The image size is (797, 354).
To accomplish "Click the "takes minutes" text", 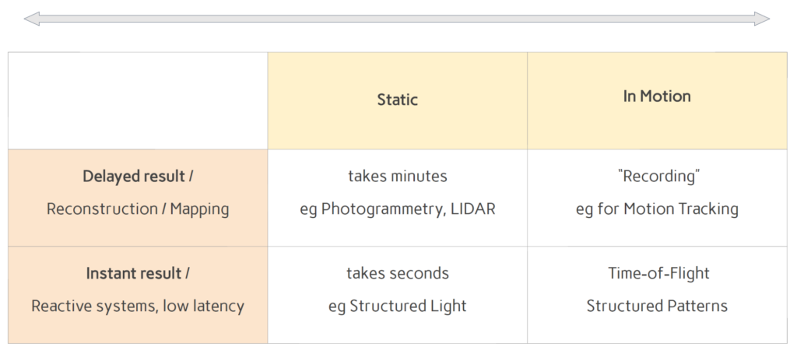I will 398,177.
